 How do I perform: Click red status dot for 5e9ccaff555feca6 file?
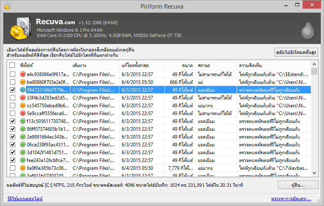point(23,113)
